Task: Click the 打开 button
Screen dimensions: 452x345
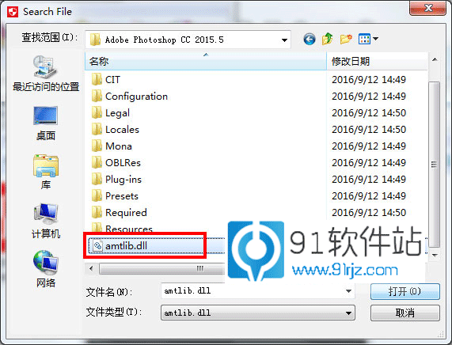Action: [405, 292]
